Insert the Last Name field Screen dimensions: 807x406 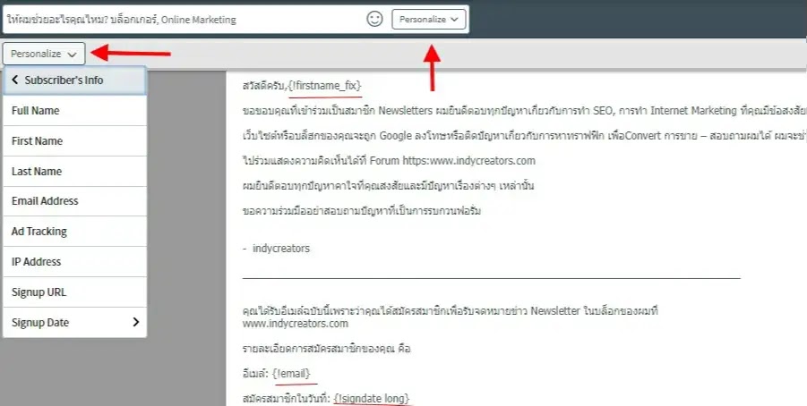coord(74,171)
